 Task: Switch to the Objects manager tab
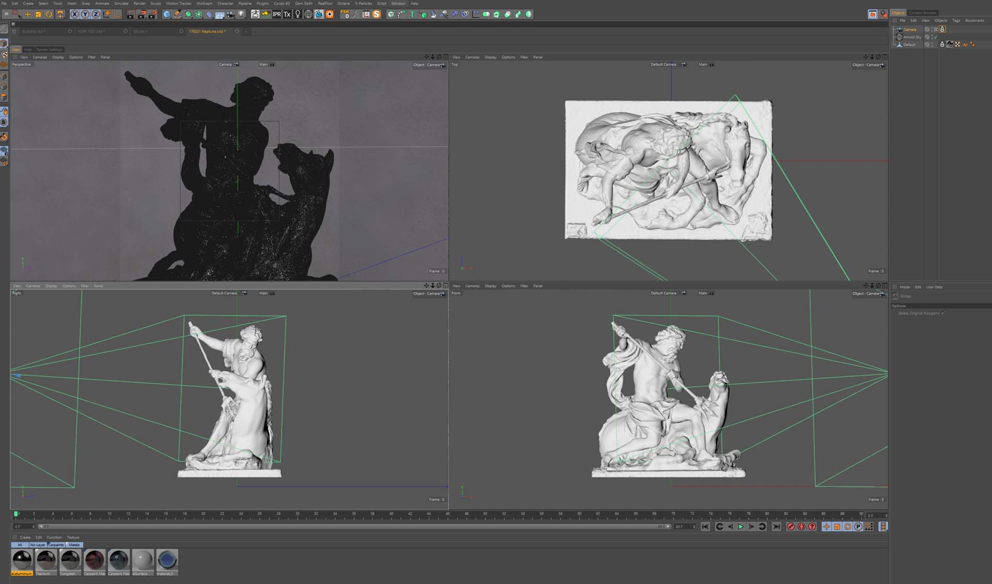(x=898, y=13)
